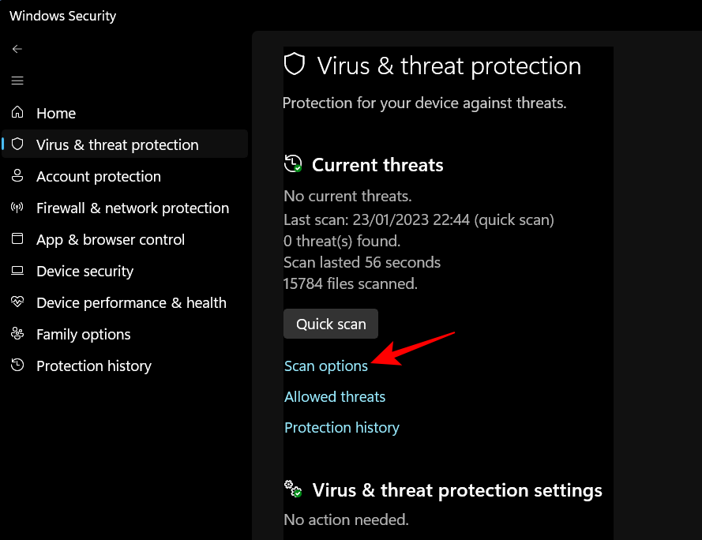Open the Allowed threats link
The height and width of the screenshot is (540, 702).
coord(335,397)
